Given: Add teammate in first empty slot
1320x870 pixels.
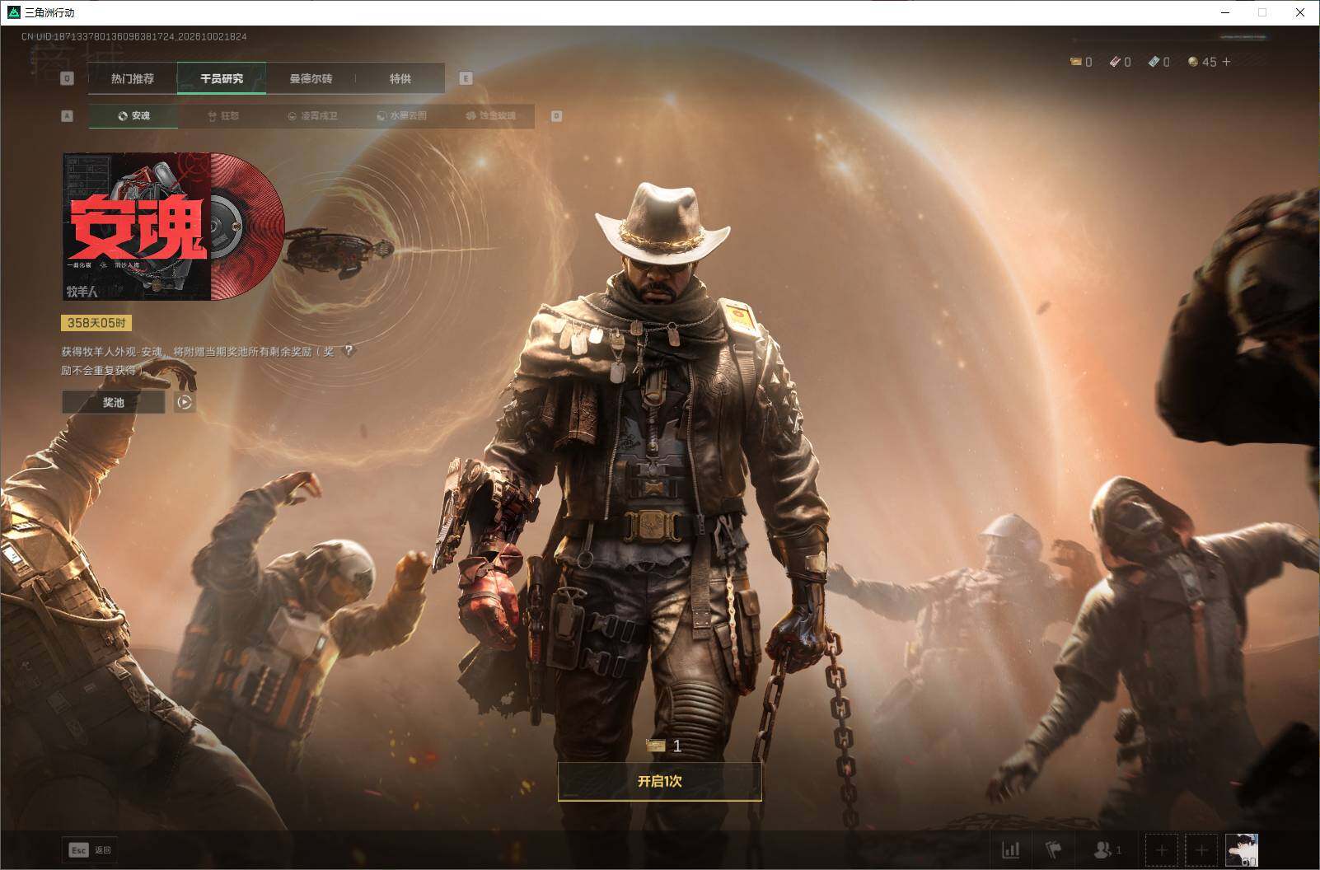Looking at the screenshot, I should [1162, 849].
